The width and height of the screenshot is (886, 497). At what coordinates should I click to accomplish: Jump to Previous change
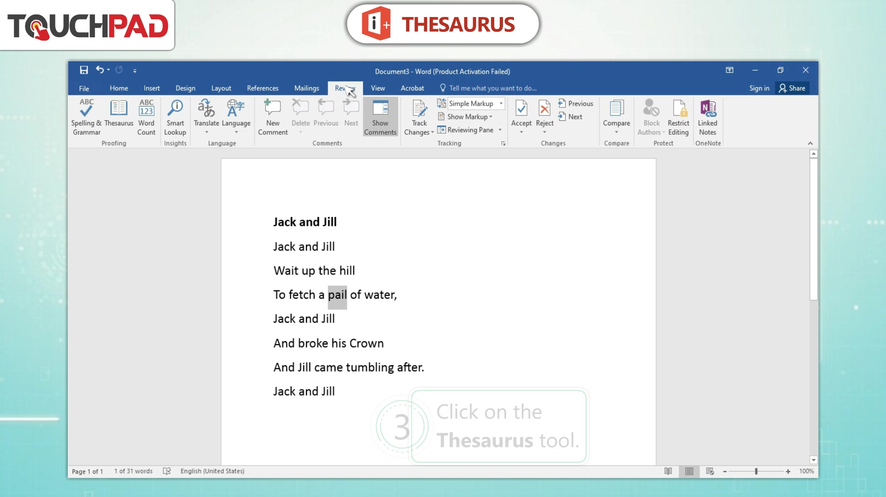click(x=575, y=104)
